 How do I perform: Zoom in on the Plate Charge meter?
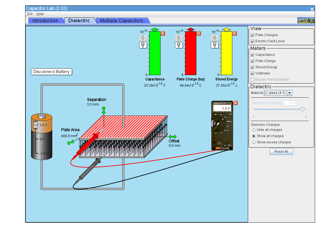point(179,38)
